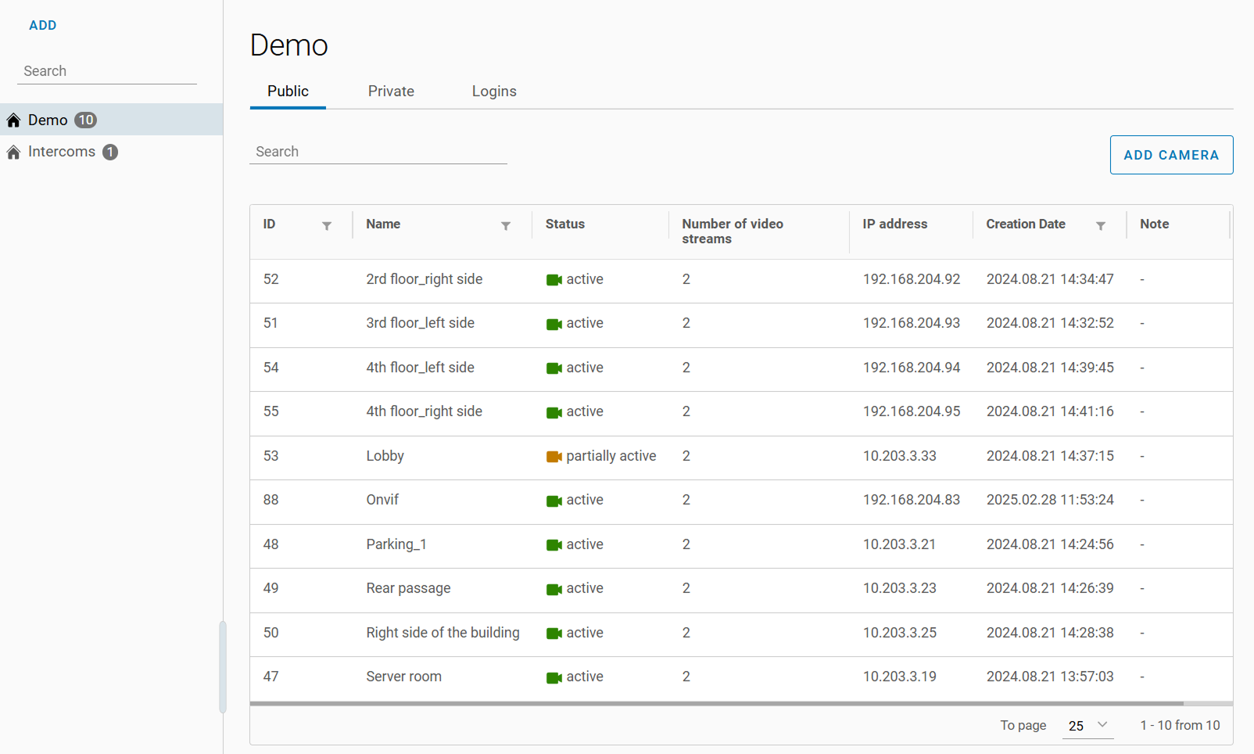Click the orange camera icon for Lobby
The image size is (1254, 754).
click(x=554, y=457)
